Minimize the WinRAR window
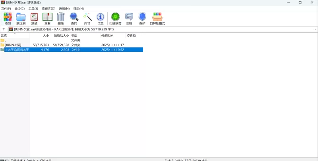 288,2
